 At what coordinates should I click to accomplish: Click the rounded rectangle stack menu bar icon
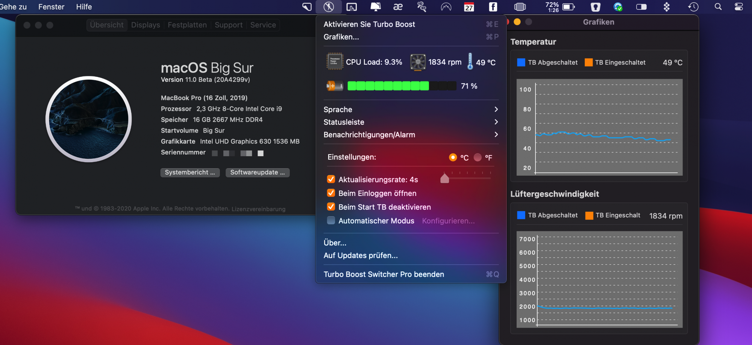click(x=520, y=7)
